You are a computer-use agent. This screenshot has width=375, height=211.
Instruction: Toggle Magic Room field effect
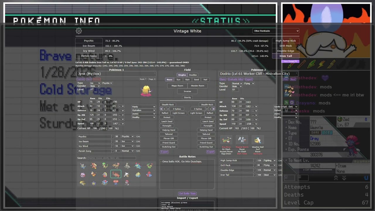click(177, 86)
